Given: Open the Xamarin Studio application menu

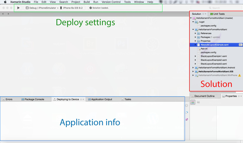Looking at the screenshot, I should [x=20, y=2].
